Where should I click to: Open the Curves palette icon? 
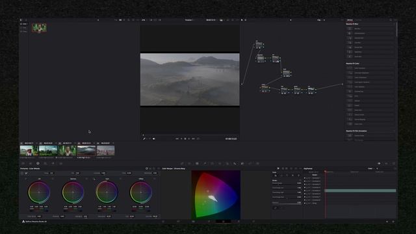(182, 164)
